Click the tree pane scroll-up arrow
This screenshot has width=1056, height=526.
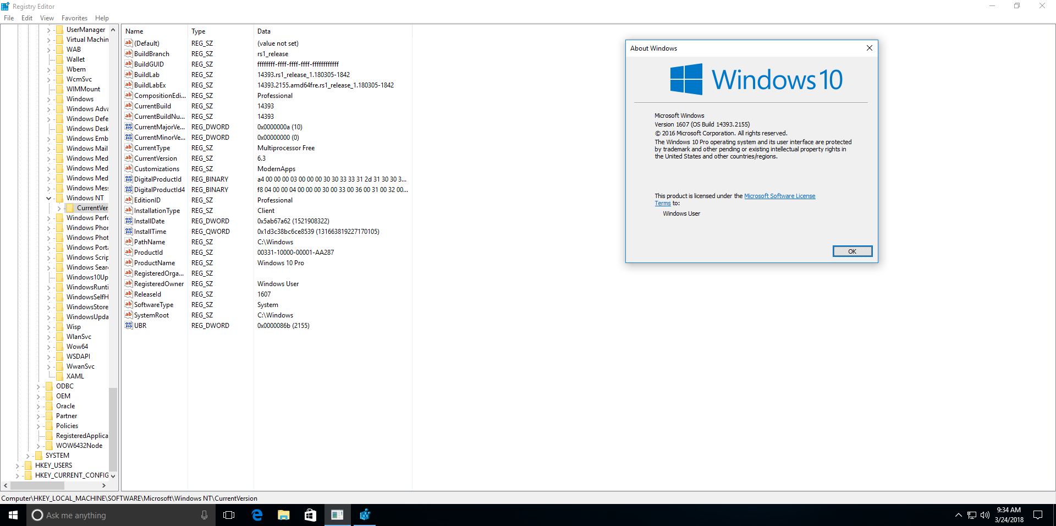pos(113,30)
